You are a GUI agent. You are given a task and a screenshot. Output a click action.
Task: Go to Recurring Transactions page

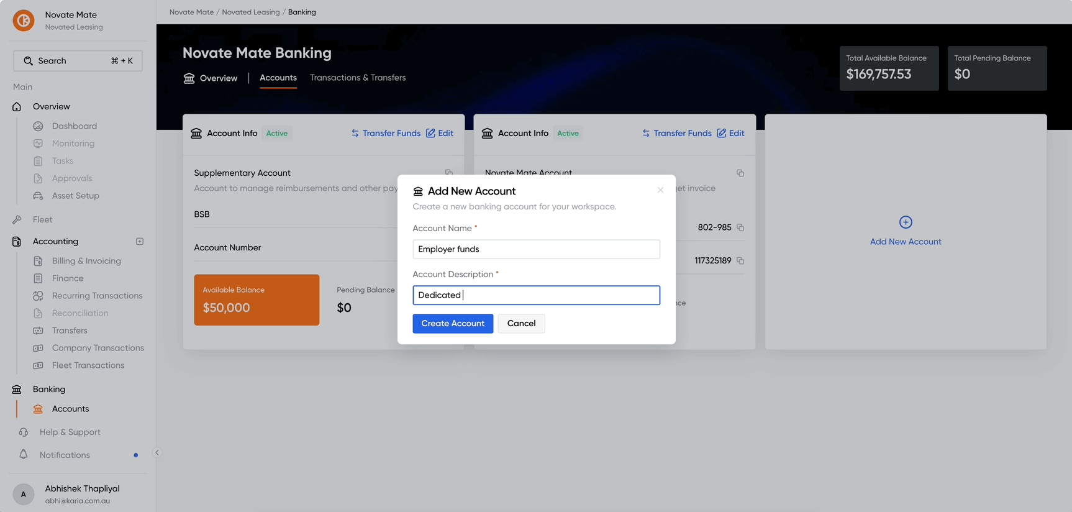pos(97,296)
